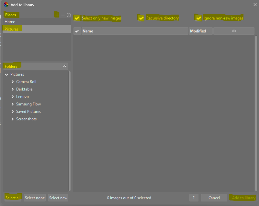Expand the Camera Roll folder
259x206 pixels.
[13, 82]
